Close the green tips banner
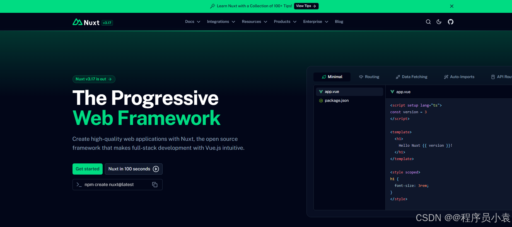Viewport: 512px width, 227px height. tap(452, 6)
